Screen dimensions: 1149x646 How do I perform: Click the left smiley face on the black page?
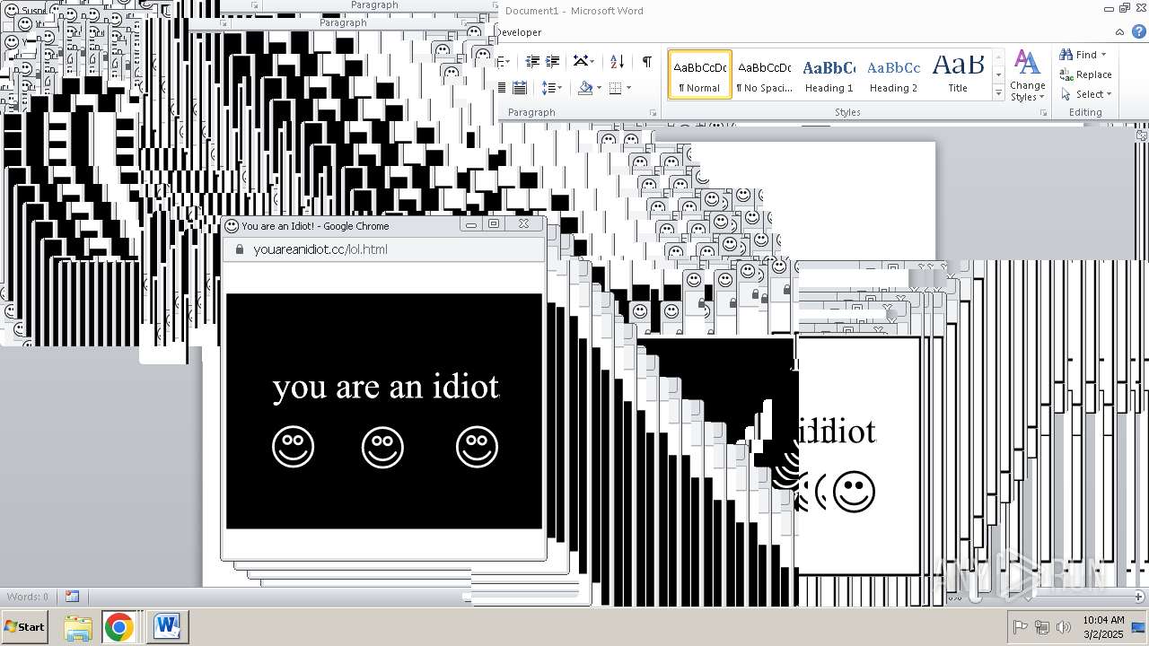coord(294,447)
